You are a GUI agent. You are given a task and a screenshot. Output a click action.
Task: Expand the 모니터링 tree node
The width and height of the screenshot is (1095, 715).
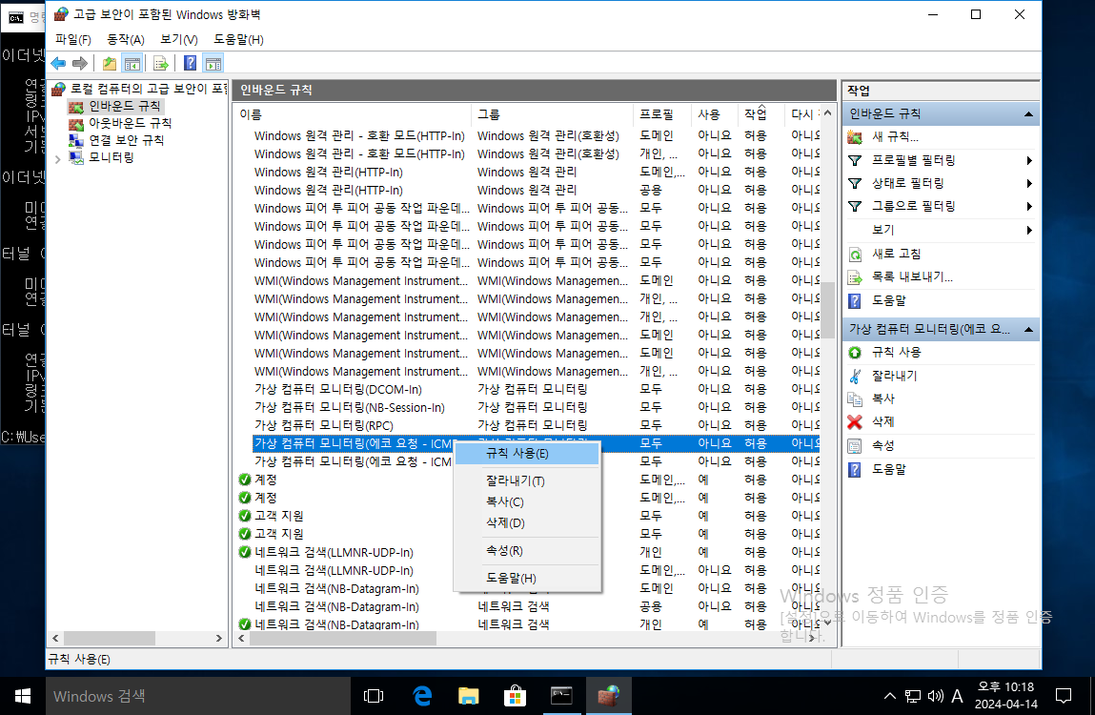pos(57,158)
